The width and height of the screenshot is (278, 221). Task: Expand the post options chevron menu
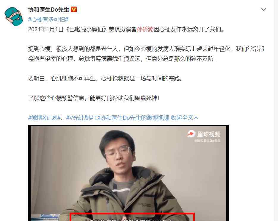tap(264, 10)
